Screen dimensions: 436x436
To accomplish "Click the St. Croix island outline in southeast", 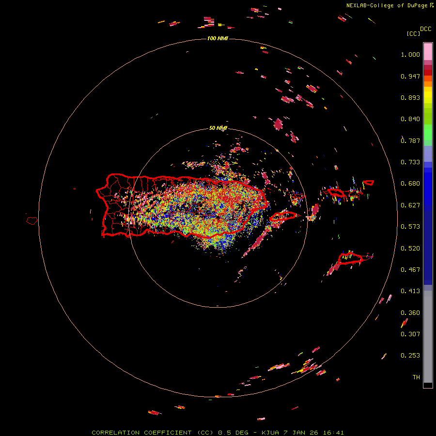I will tap(350, 258).
